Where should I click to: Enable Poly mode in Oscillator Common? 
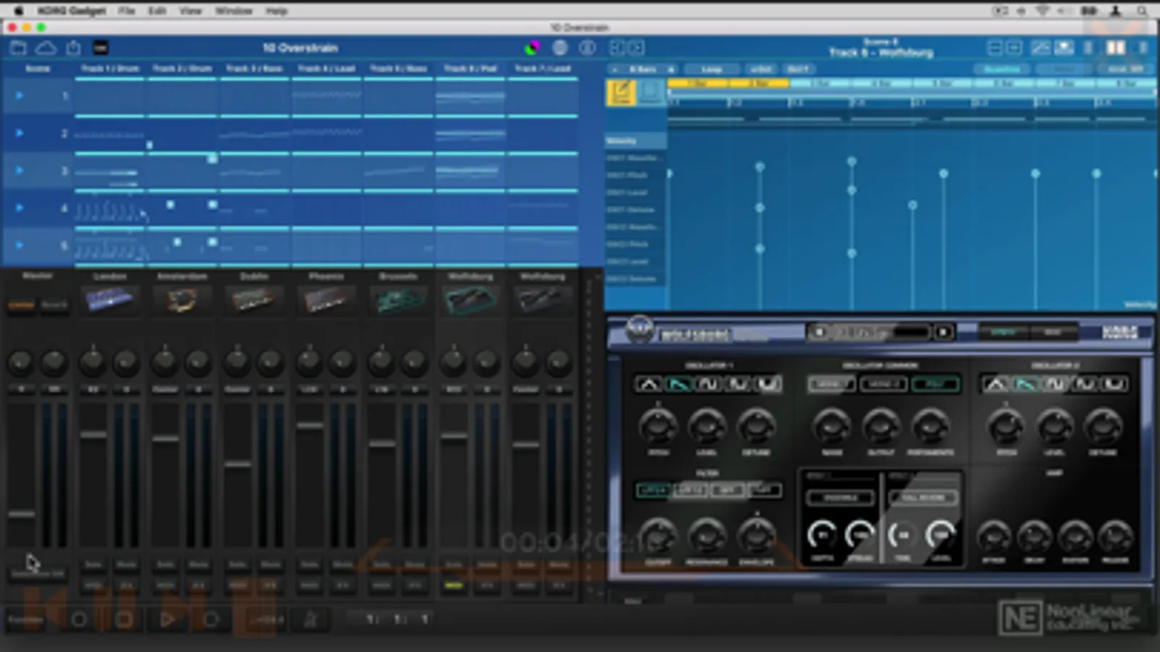click(x=936, y=384)
